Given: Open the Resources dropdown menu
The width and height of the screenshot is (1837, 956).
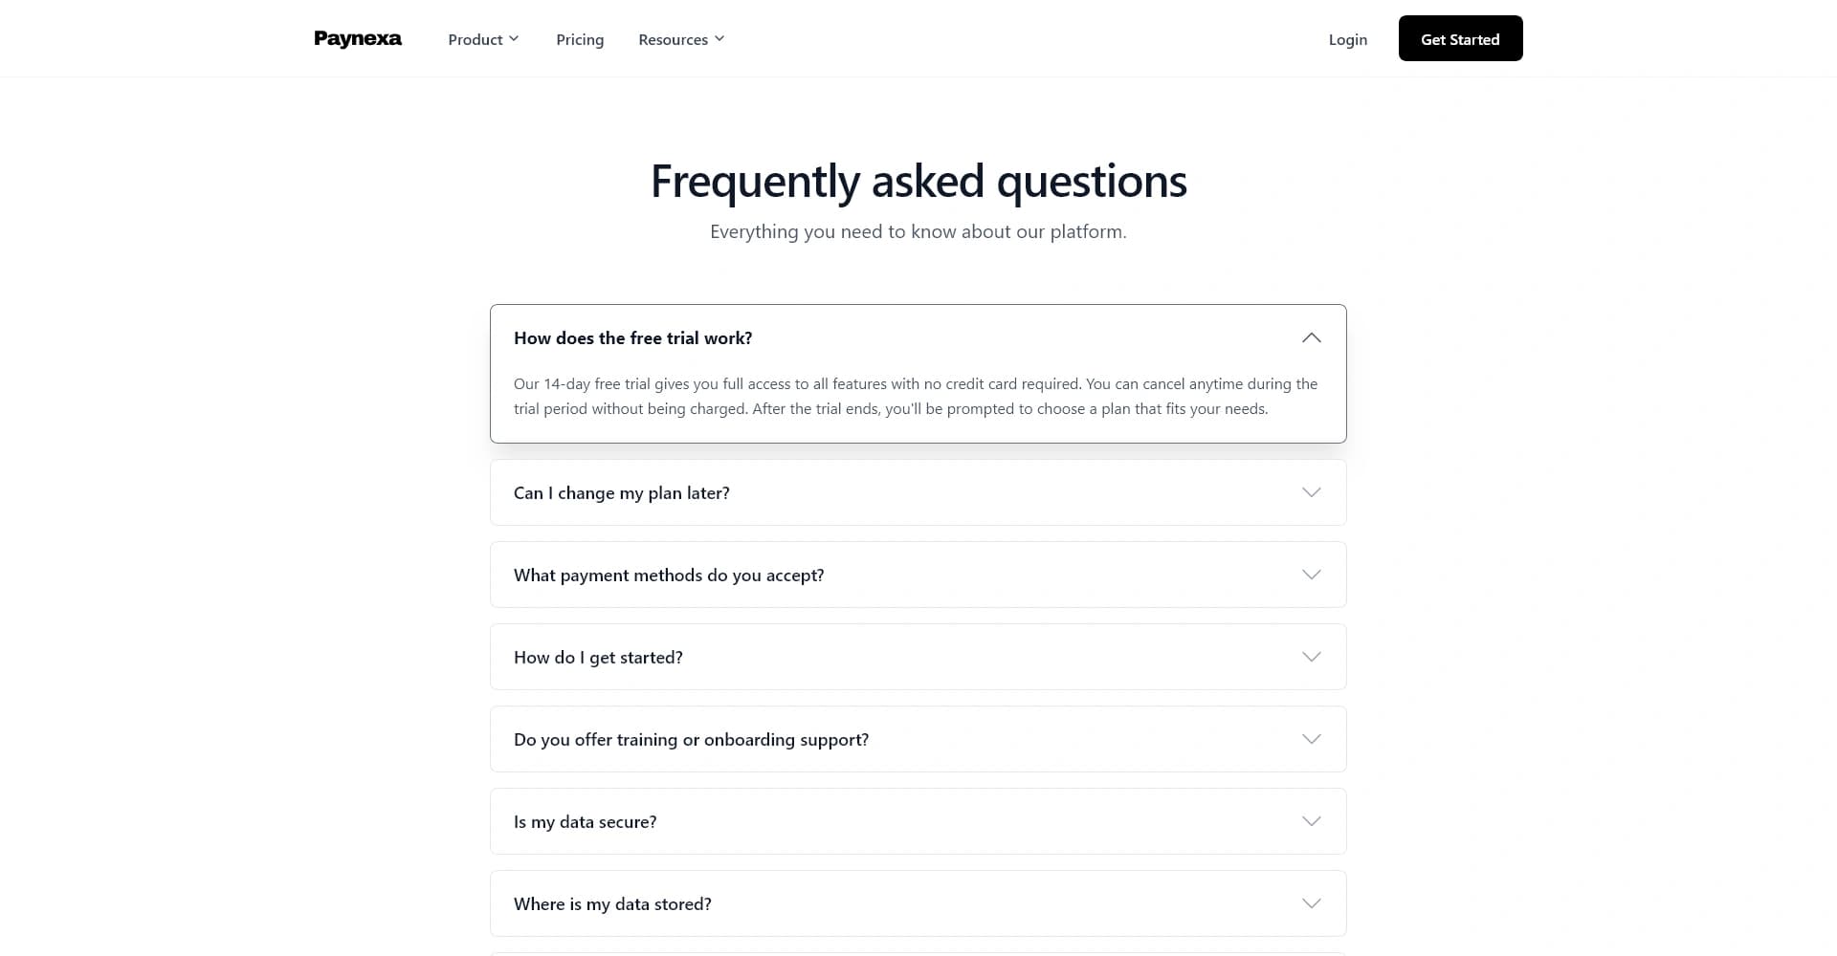Looking at the screenshot, I should tap(680, 39).
